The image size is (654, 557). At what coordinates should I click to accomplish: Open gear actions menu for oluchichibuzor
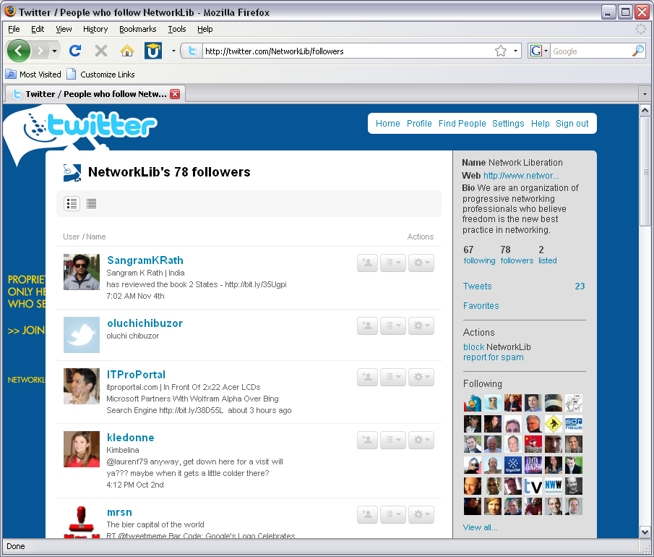coord(421,326)
